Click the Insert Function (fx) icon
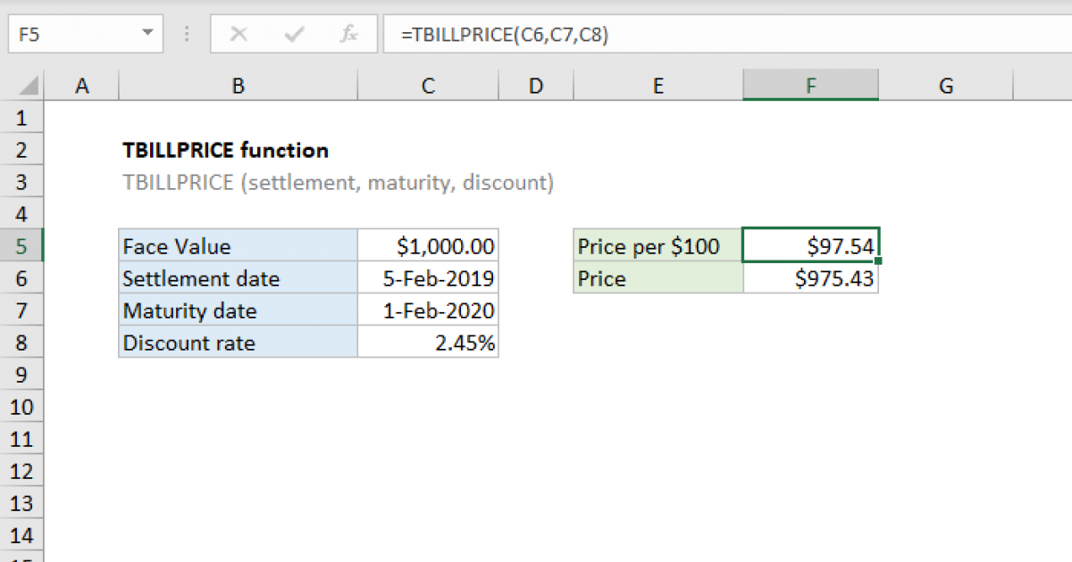Screen dimensions: 1072x562 point(349,34)
